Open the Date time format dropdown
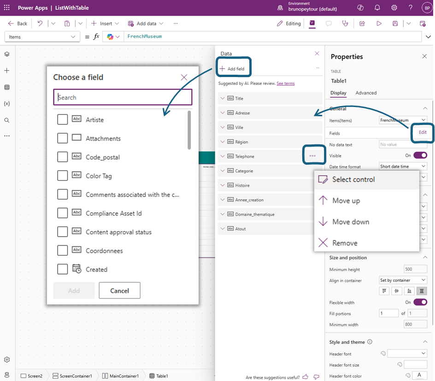This screenshot has width=435, height=381. pyautogui.click(x=403, y=167)
